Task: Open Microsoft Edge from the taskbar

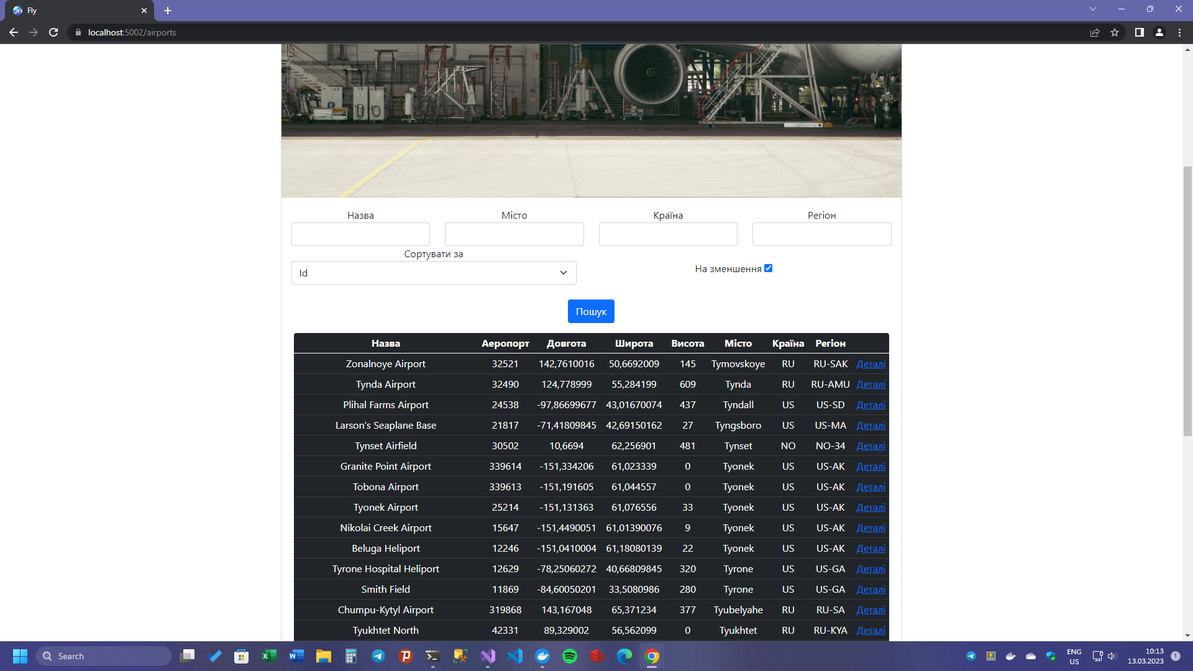Action: pyautogui.click(x=624, y=656)
